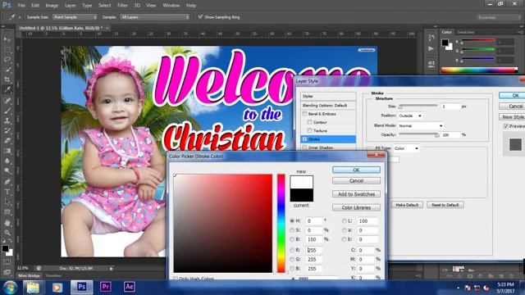Open Windows Explorer folder in taskbar

coord(33,287)
